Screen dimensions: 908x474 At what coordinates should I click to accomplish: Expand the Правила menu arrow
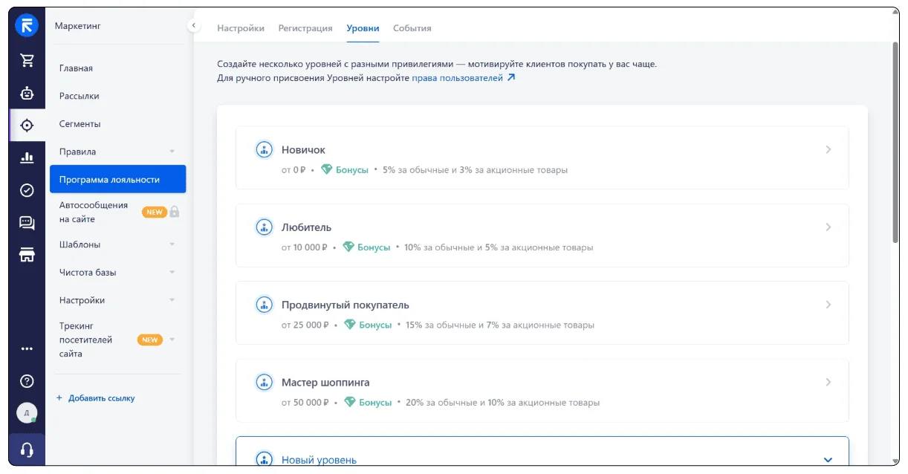coord(172,152)
